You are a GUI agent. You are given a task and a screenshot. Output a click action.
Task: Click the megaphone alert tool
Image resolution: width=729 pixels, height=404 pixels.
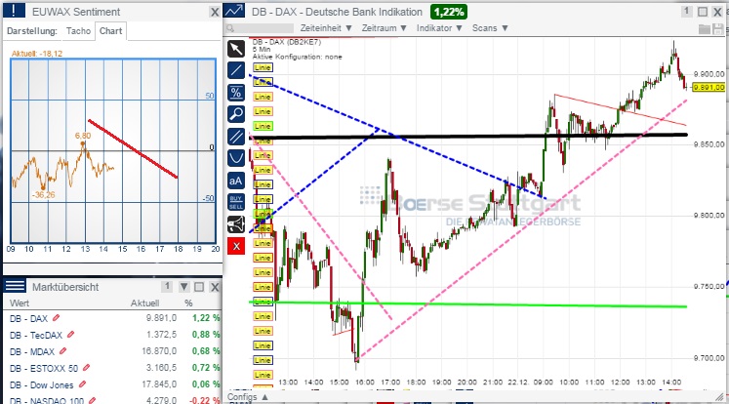coord(235,223)
